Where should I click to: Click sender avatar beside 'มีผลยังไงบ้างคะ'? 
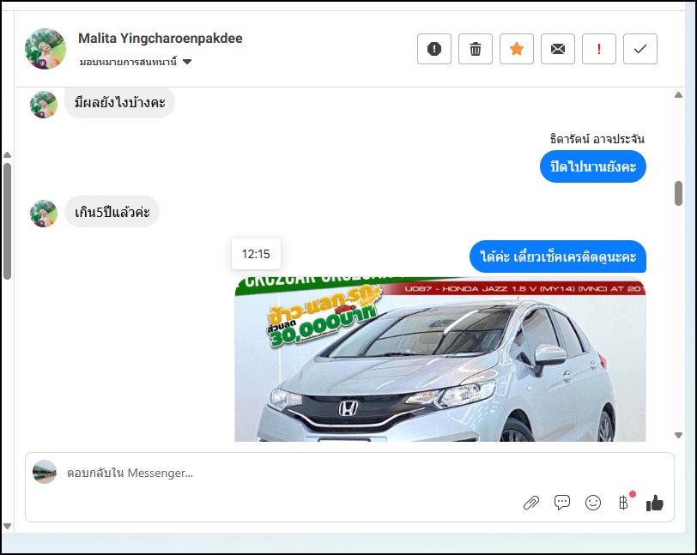44,105
